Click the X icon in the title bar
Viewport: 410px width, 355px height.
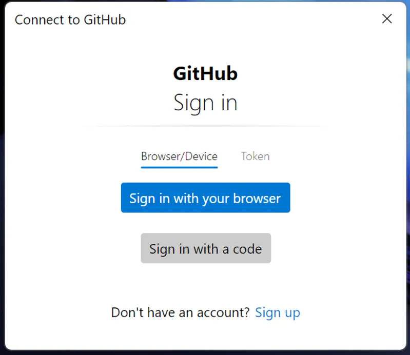[x=387, y=19]
